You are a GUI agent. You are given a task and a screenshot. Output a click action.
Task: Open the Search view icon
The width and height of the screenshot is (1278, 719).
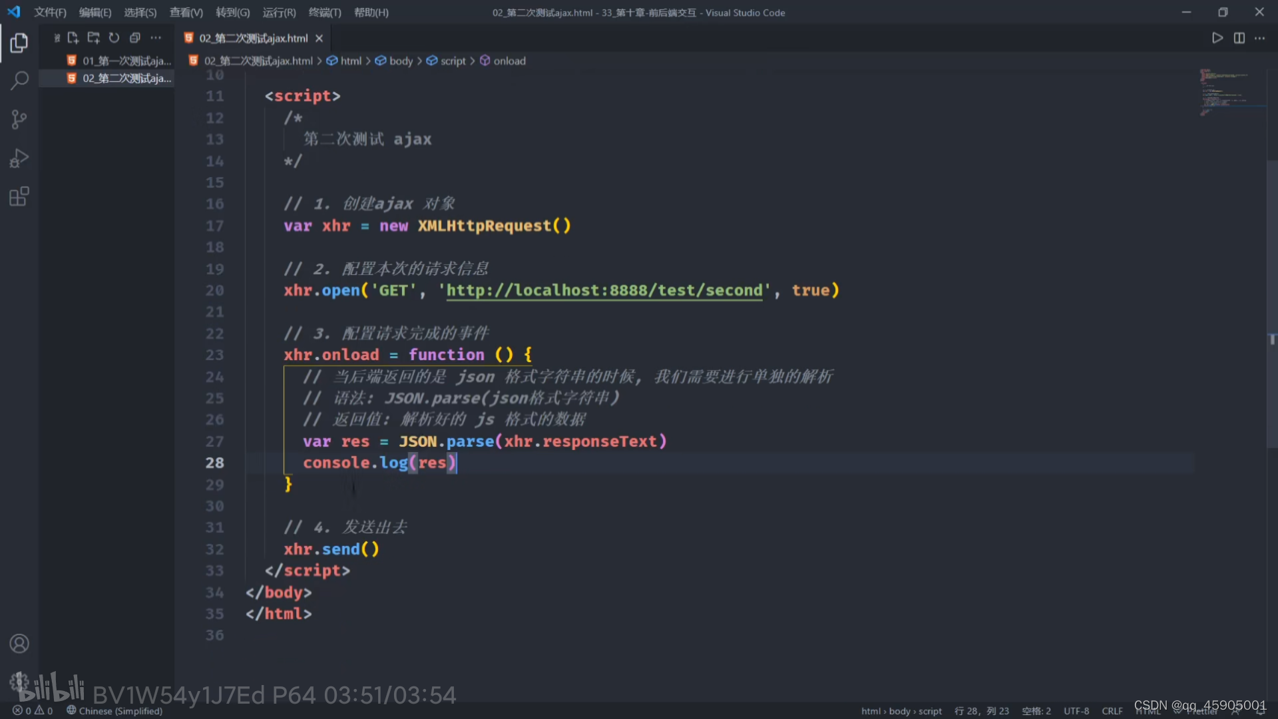tap(19, 81)
